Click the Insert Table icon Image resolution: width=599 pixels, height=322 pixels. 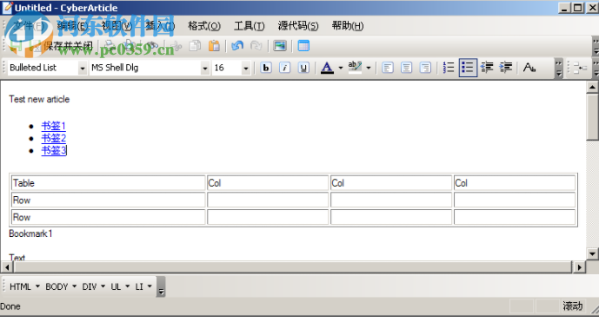303,46
